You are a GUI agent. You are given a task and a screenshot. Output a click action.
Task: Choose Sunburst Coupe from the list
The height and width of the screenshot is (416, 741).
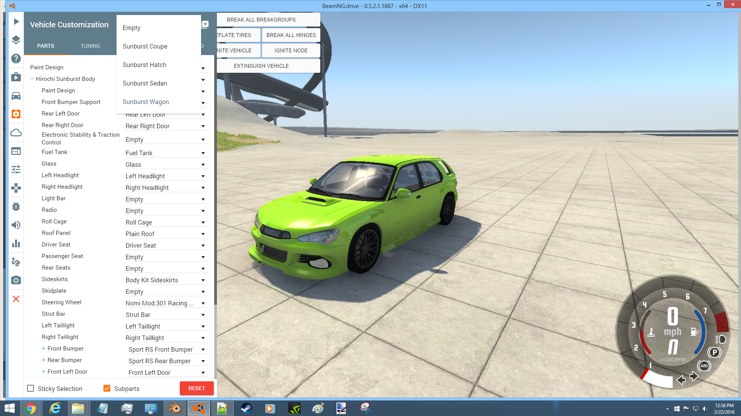pos(159,46)
